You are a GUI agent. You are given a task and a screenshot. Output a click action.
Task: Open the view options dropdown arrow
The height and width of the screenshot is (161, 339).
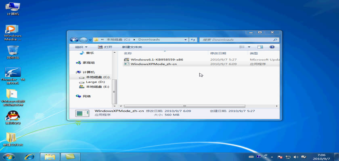tap(249, 47)
